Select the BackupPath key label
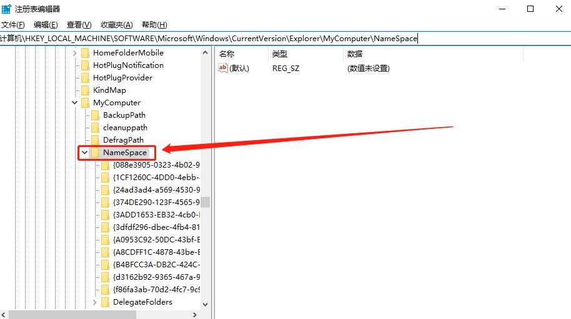The width and height of the screenshot is (571, 319). [x=124, y=115]
